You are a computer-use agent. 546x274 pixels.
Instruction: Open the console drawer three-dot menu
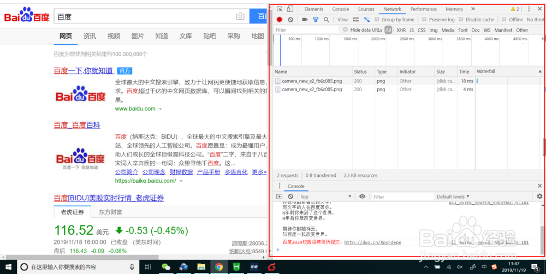(279, 186)
